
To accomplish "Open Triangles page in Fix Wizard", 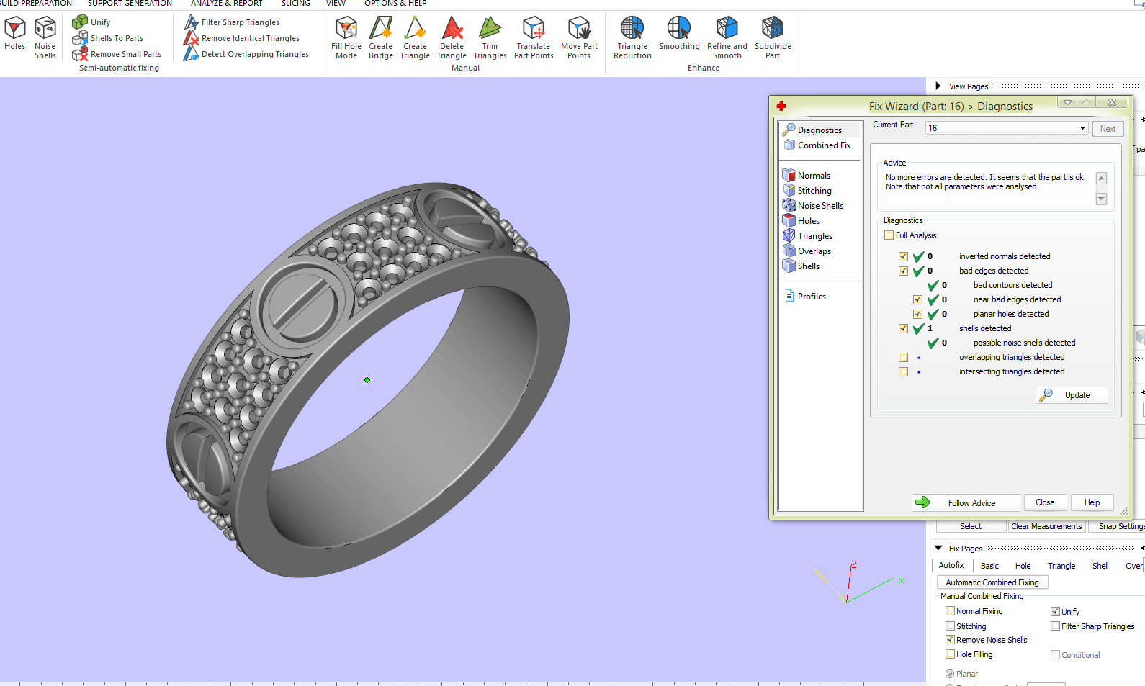I will [x=815, y=236].
